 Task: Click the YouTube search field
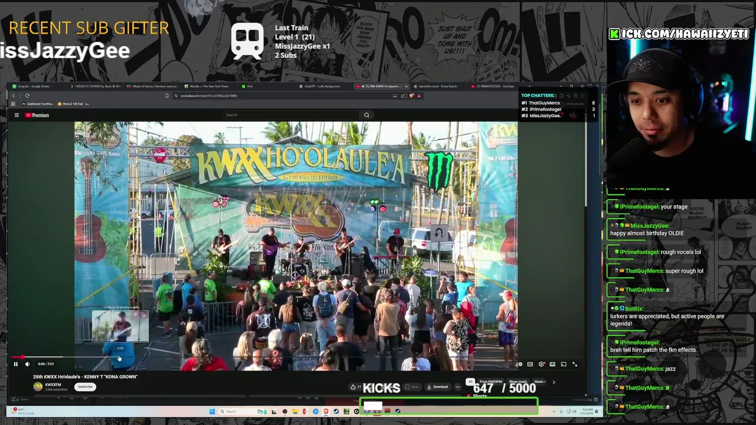click(289, 115)
